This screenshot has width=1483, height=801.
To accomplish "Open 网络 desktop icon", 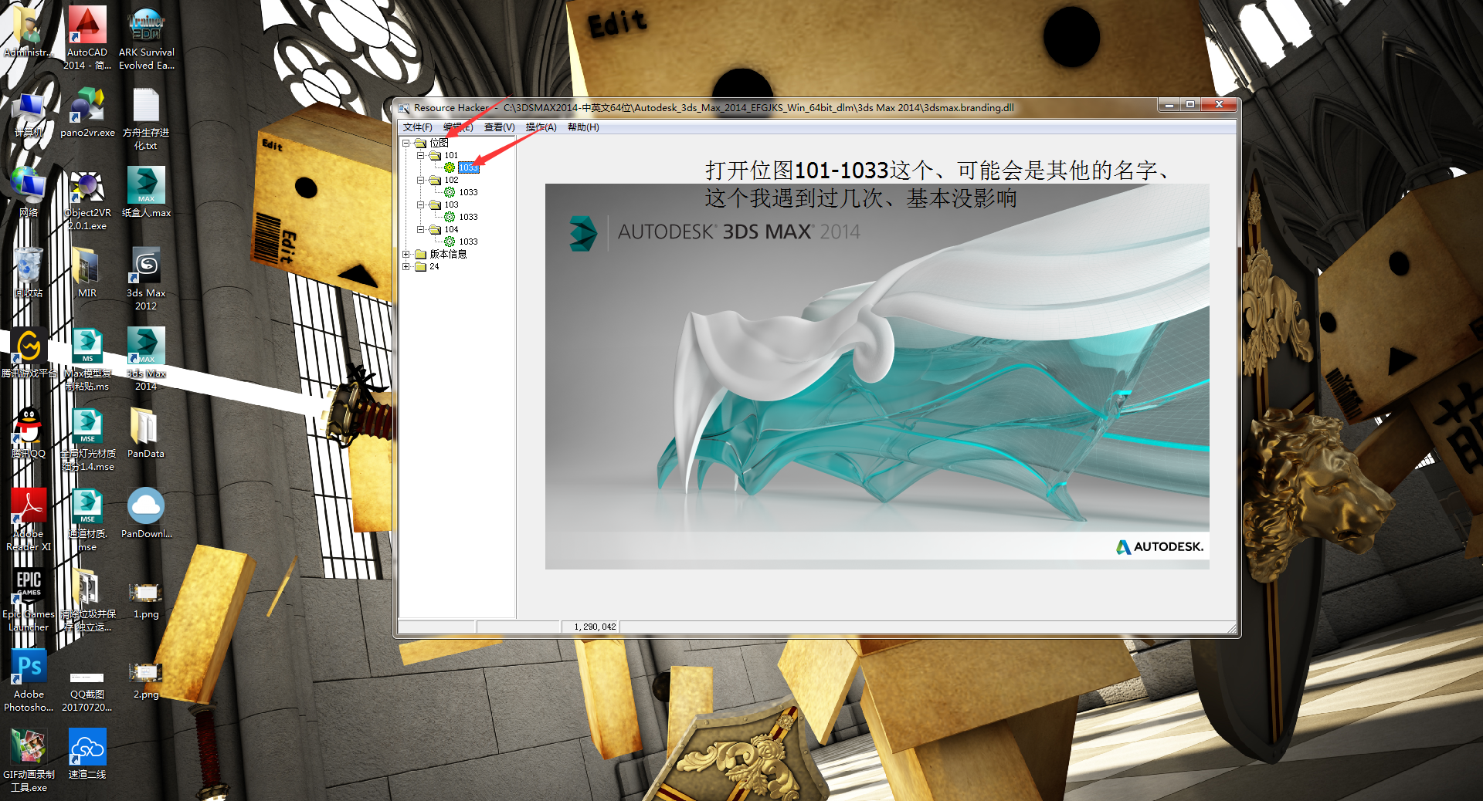I will tap(29, 193).
